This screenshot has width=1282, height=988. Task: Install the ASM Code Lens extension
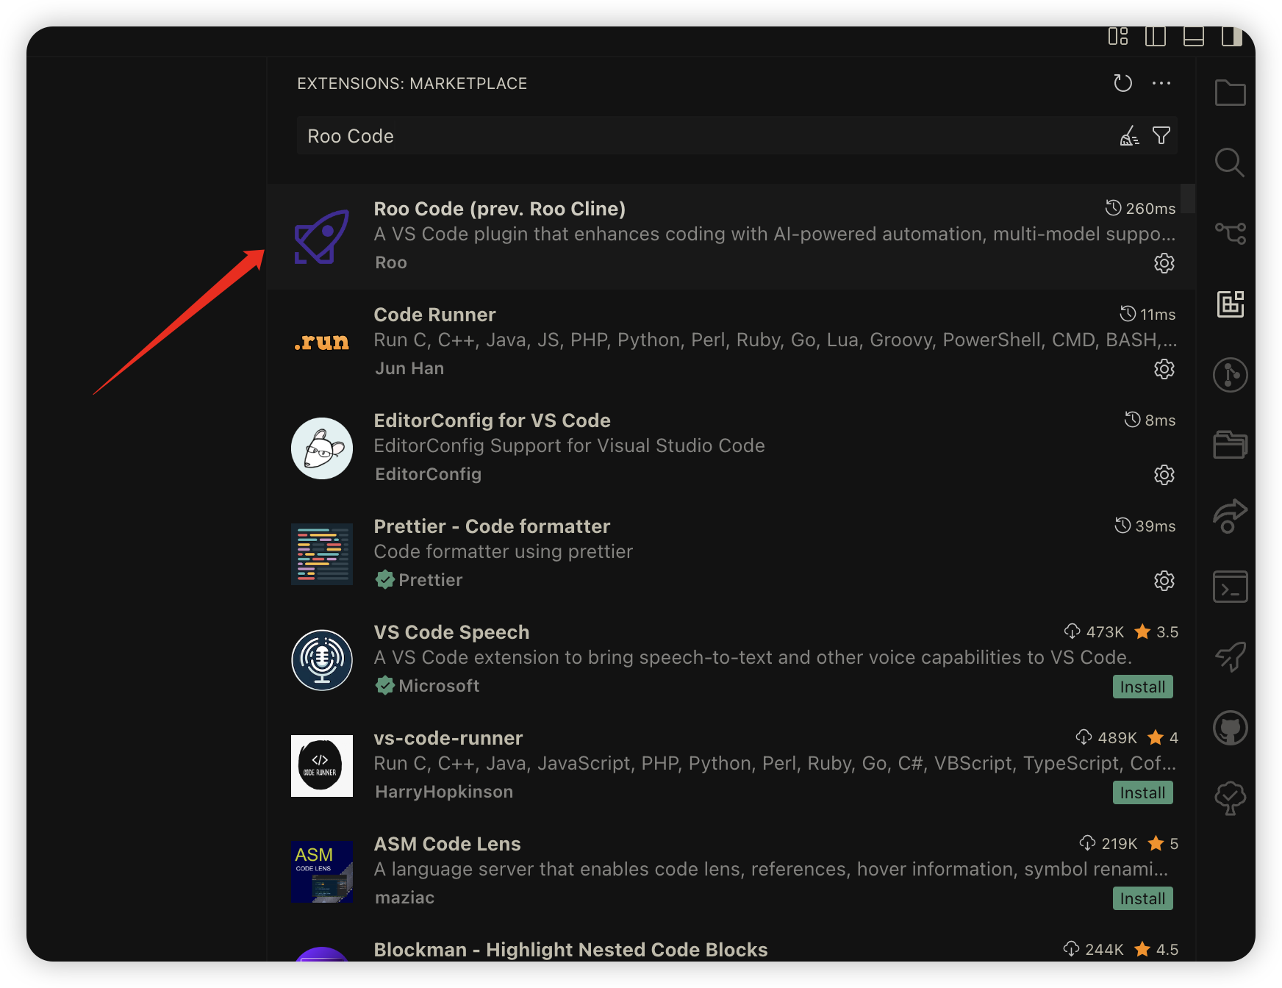1142,898
